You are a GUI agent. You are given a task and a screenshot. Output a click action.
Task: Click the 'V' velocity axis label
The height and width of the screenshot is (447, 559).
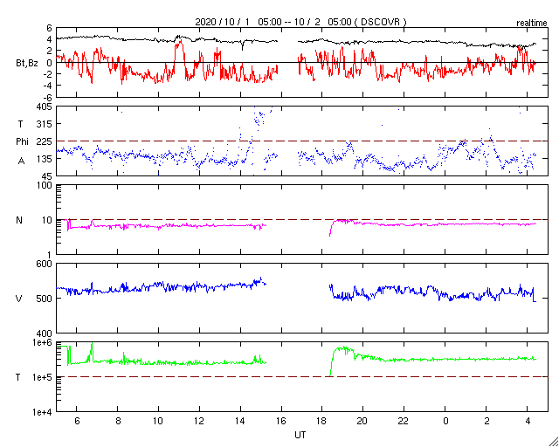[19, 299]
